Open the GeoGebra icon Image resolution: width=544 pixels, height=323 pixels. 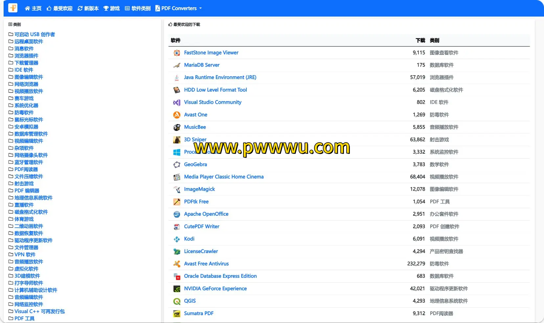(x=177, y=164)
